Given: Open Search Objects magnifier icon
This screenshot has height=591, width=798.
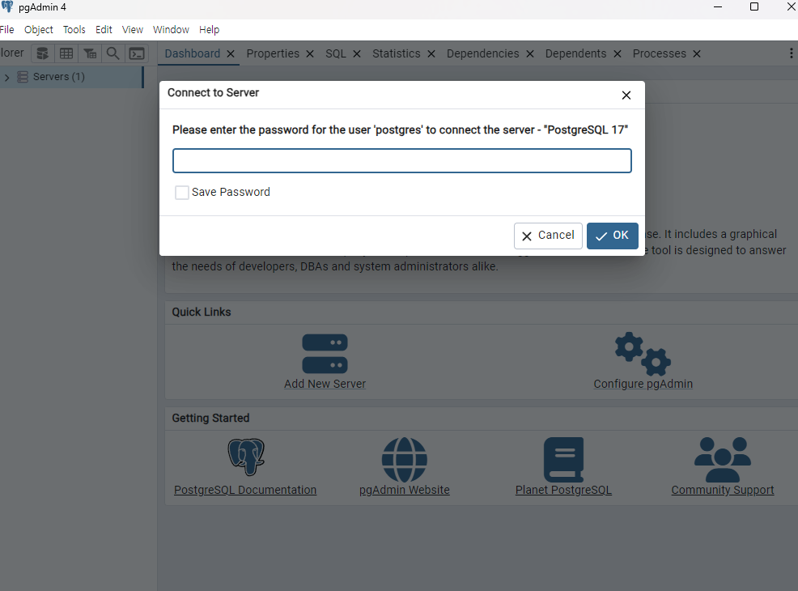Looking at the screenshot, I should click(113, 53).
